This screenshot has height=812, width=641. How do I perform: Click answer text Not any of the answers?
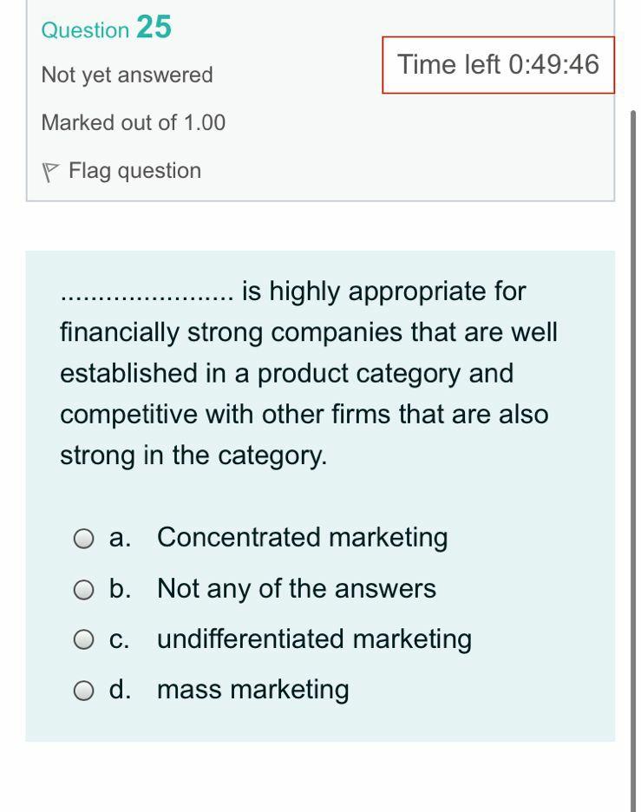(x=296, y=589)
